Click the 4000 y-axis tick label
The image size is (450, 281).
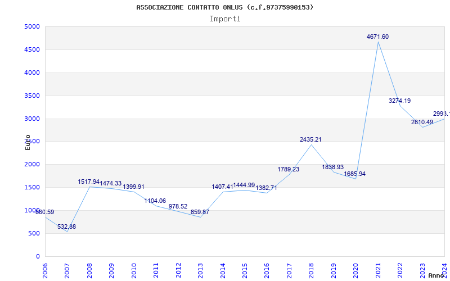32,73
